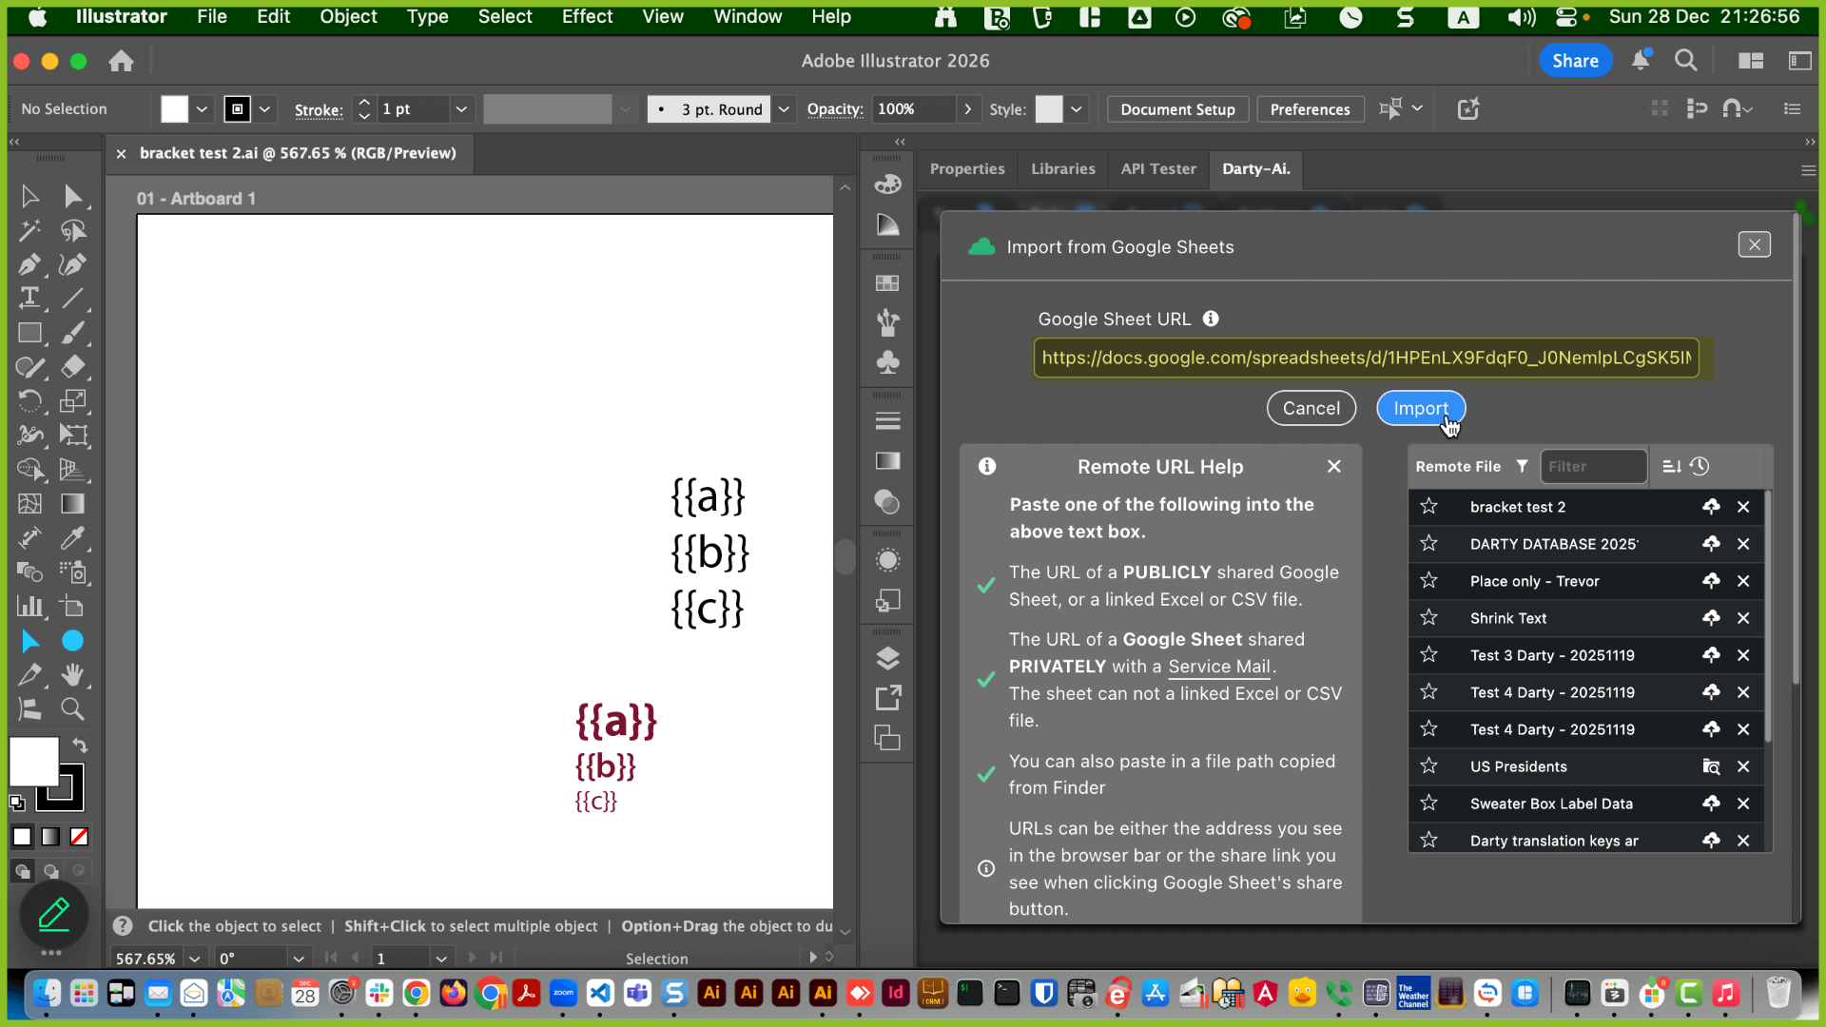
Task: Click the Google Sheet URL field
Action: 1366,358
